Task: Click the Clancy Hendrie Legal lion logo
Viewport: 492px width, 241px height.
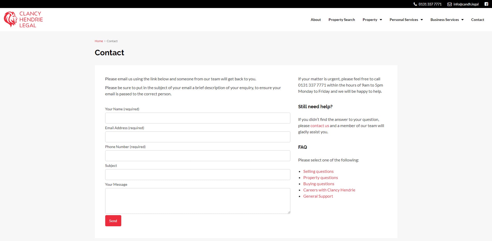Action: [23, 19]
